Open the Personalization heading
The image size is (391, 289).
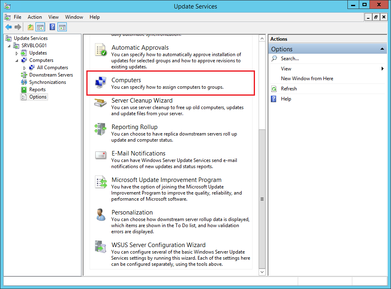[x=132, y=212]
